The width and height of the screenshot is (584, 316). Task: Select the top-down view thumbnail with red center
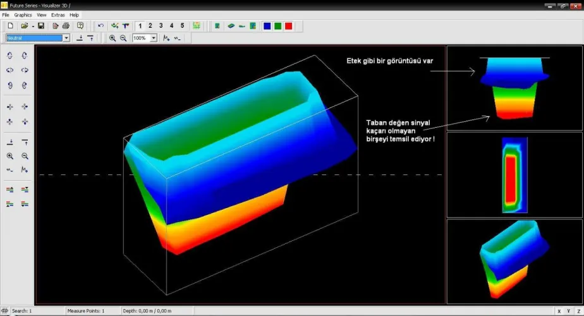click(x=514, y=174)
